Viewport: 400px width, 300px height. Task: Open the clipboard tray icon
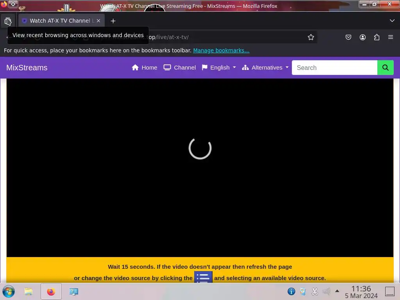coord(303,291)
